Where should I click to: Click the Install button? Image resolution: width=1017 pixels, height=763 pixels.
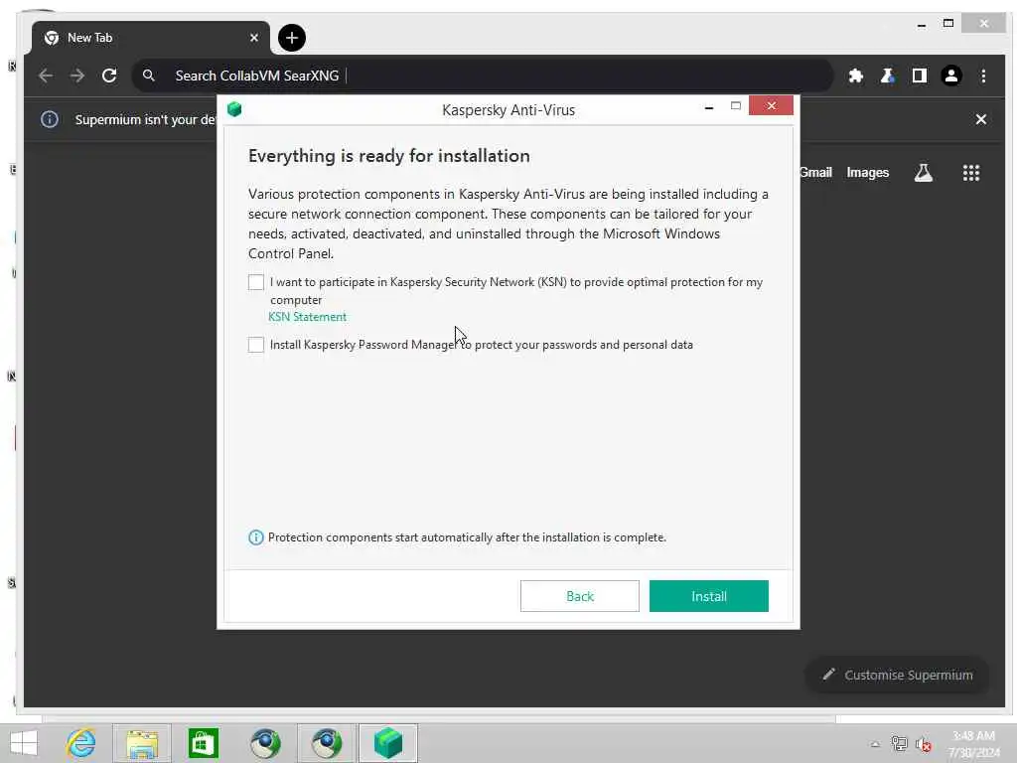(709, 596)
